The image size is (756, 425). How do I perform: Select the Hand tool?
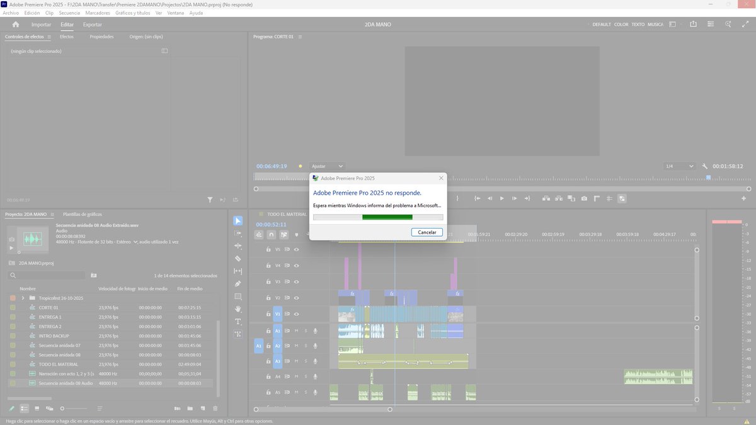pyautogui.click(x=238, y=309)
